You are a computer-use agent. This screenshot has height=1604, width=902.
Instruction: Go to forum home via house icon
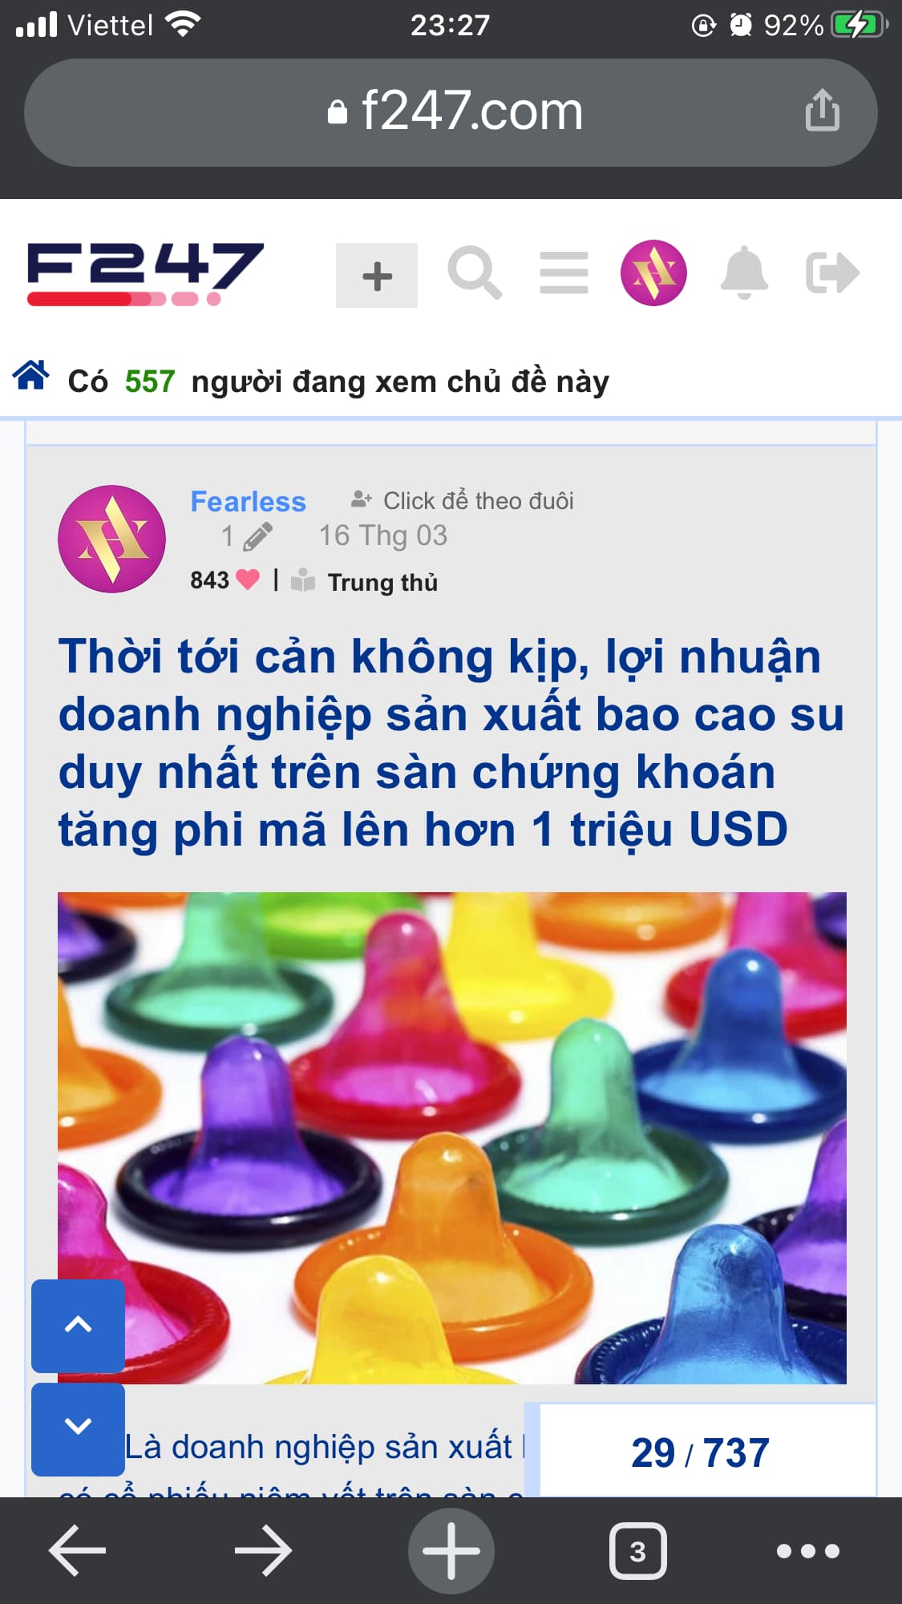point(31,375)
